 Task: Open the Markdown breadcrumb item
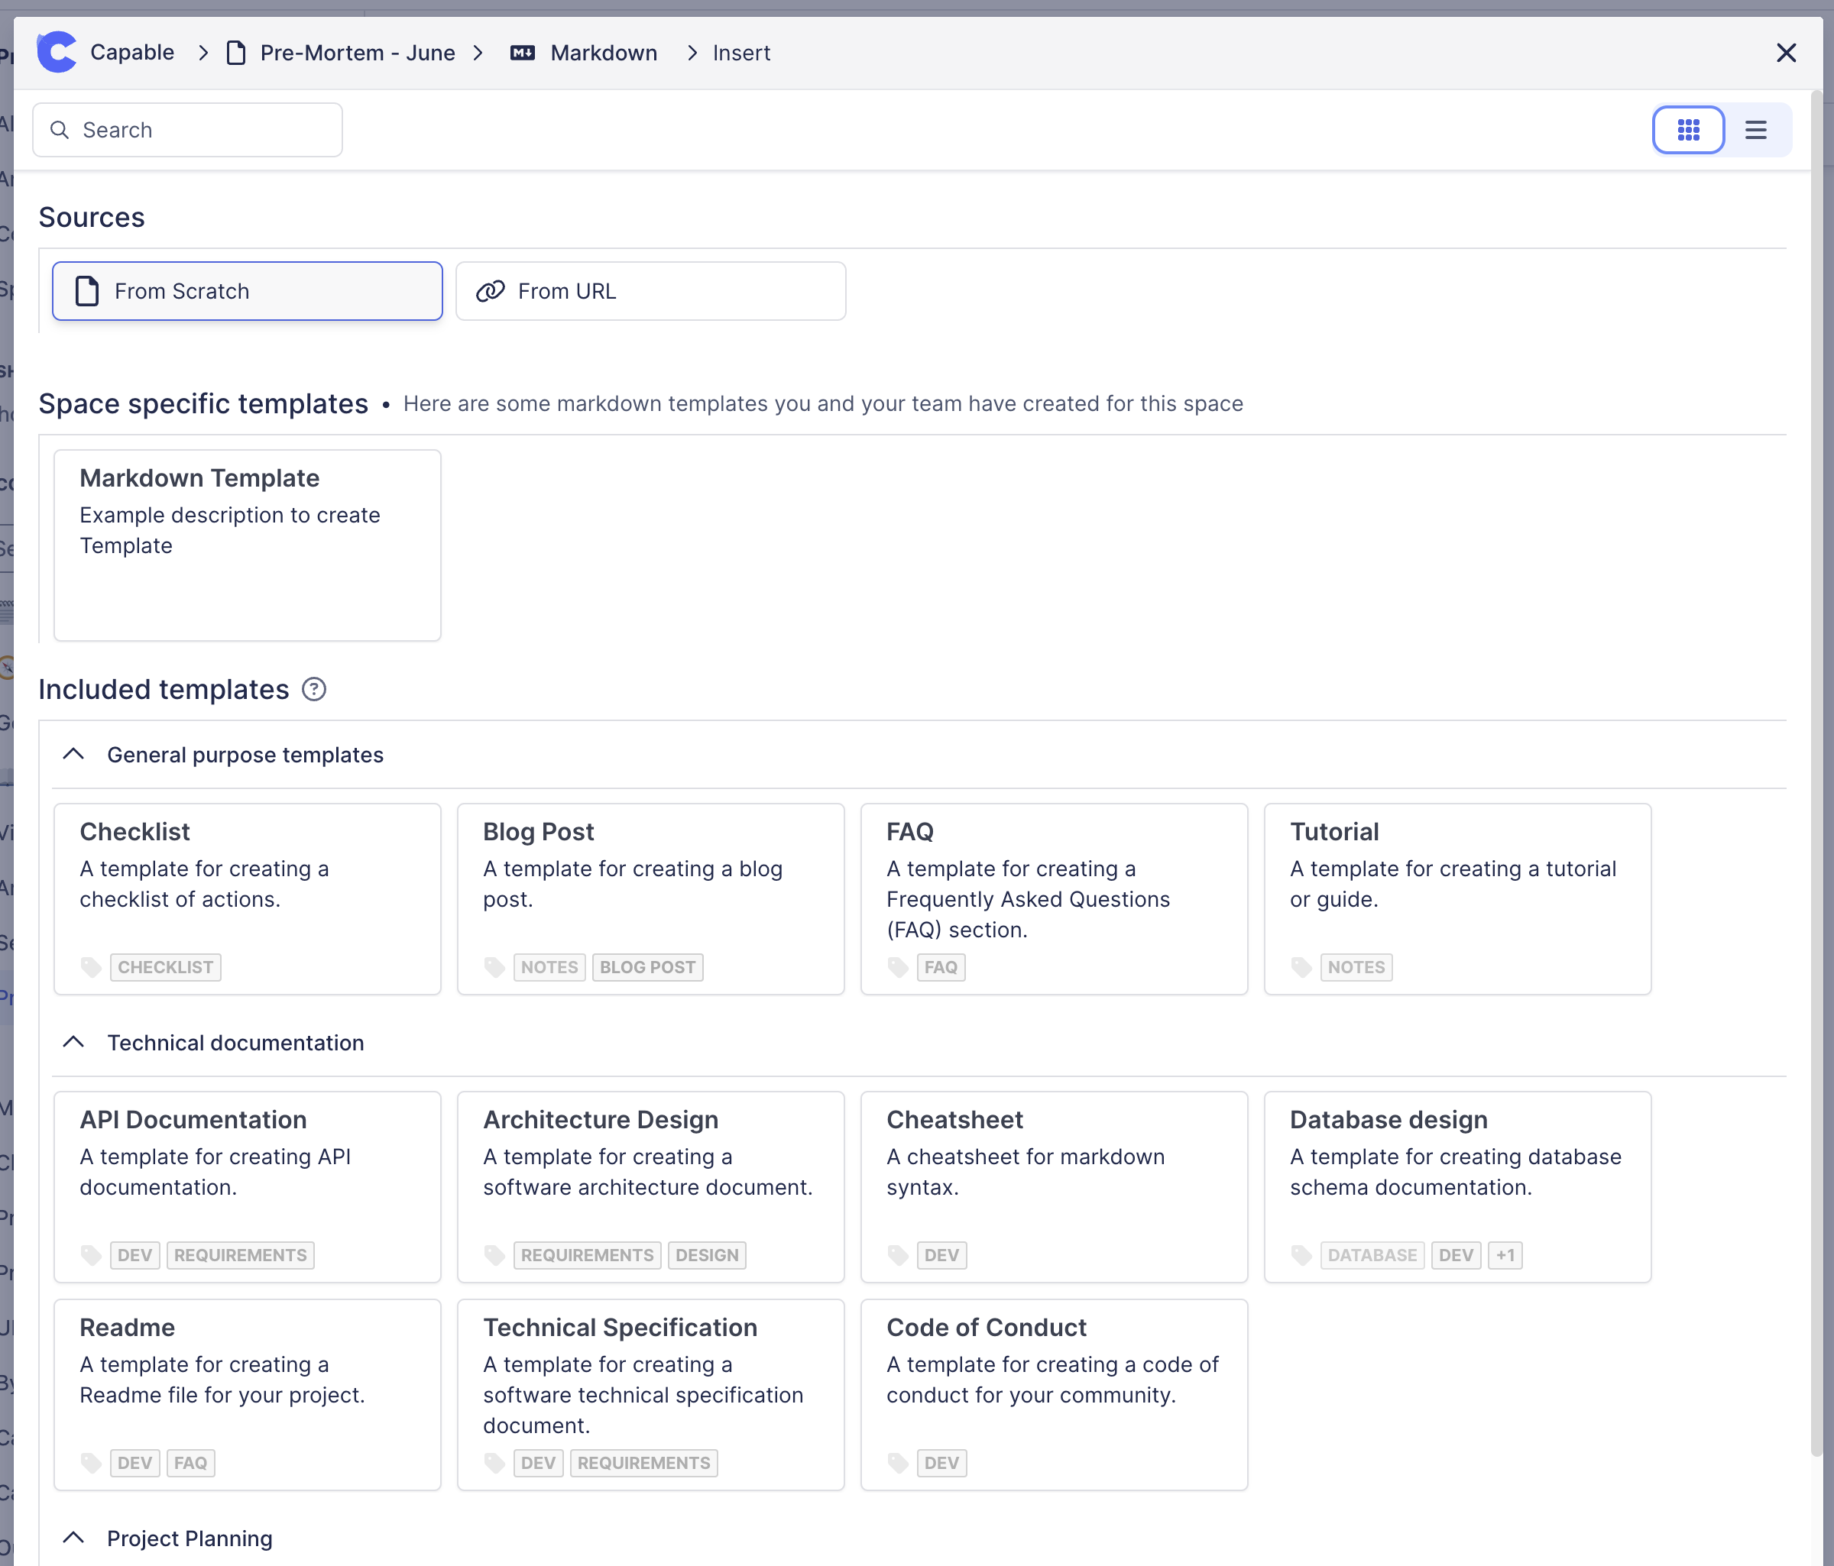pyautogui.click(x=604, y=53)
